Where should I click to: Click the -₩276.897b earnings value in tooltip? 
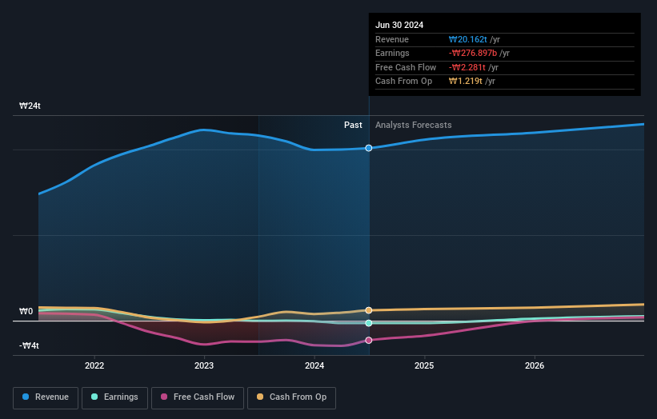click(473, 53)
